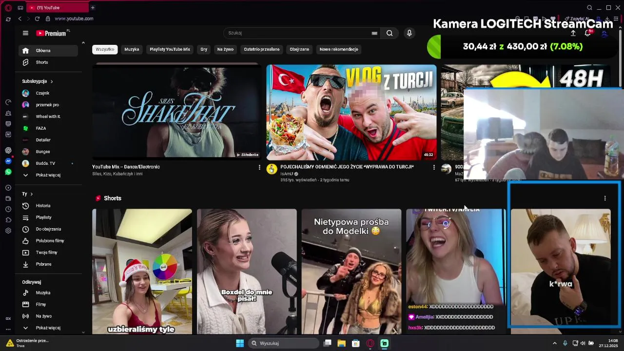The width and height of the screenshot is (624, 351).
Task: Open Polubione filmy in sidebar
Action: (48, 241)
